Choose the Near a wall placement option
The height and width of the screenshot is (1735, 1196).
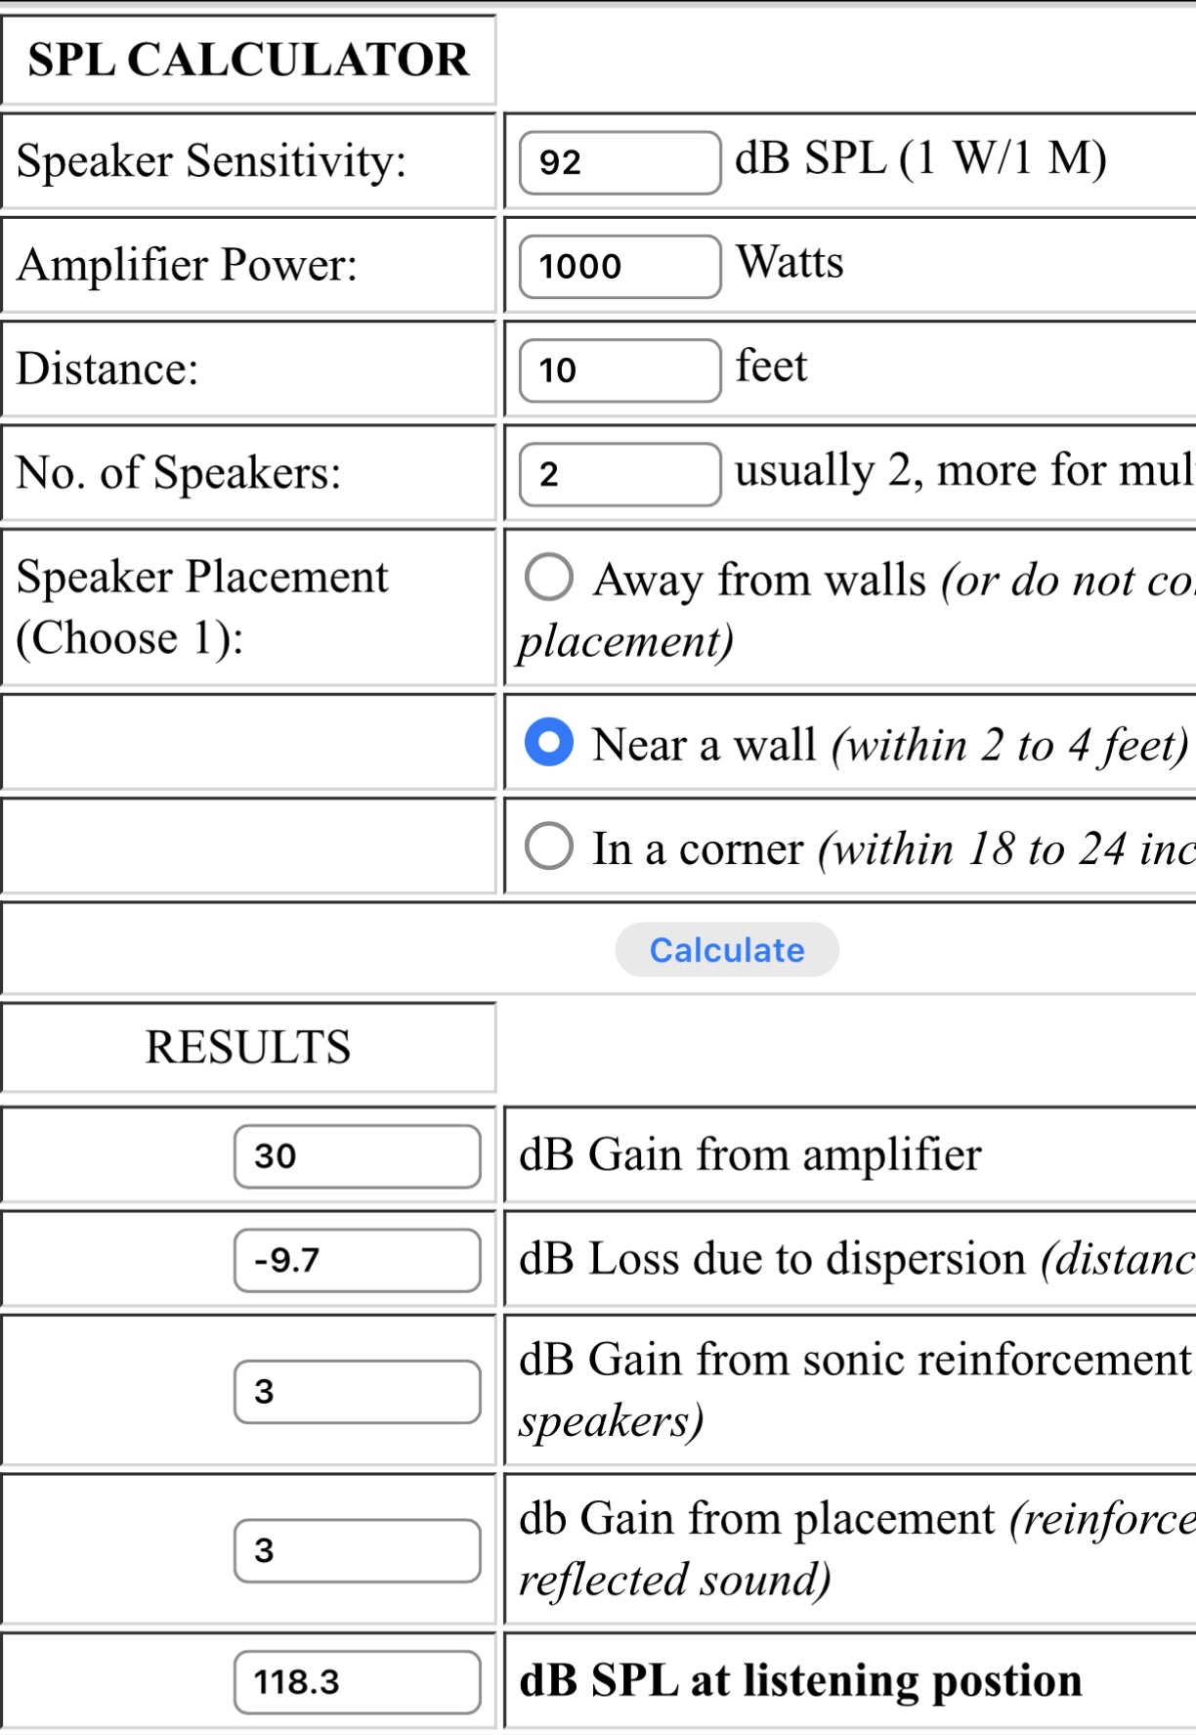click(549, 742)
